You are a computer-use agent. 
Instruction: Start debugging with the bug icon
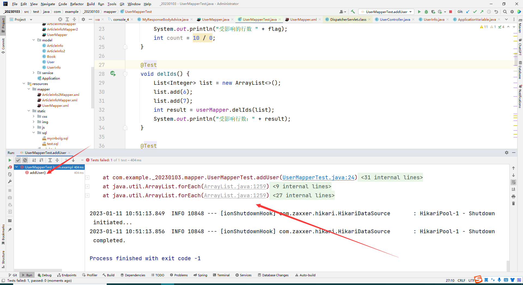(426, 12)
